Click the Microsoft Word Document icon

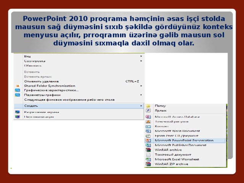point(148,131)
